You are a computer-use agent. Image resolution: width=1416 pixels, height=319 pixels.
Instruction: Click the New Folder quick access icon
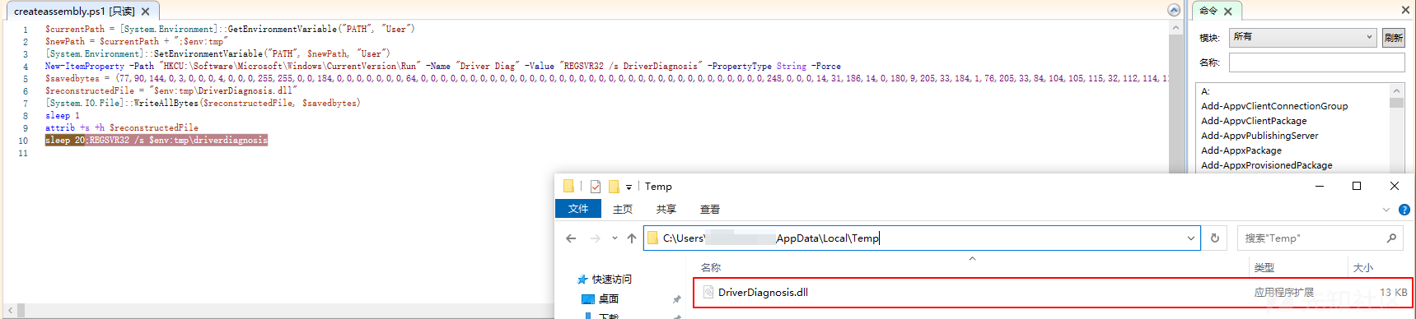tap(614, 187)
